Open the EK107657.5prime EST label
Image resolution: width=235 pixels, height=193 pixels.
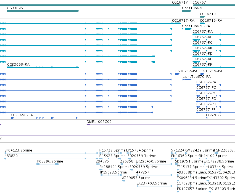tap(192, 189)
